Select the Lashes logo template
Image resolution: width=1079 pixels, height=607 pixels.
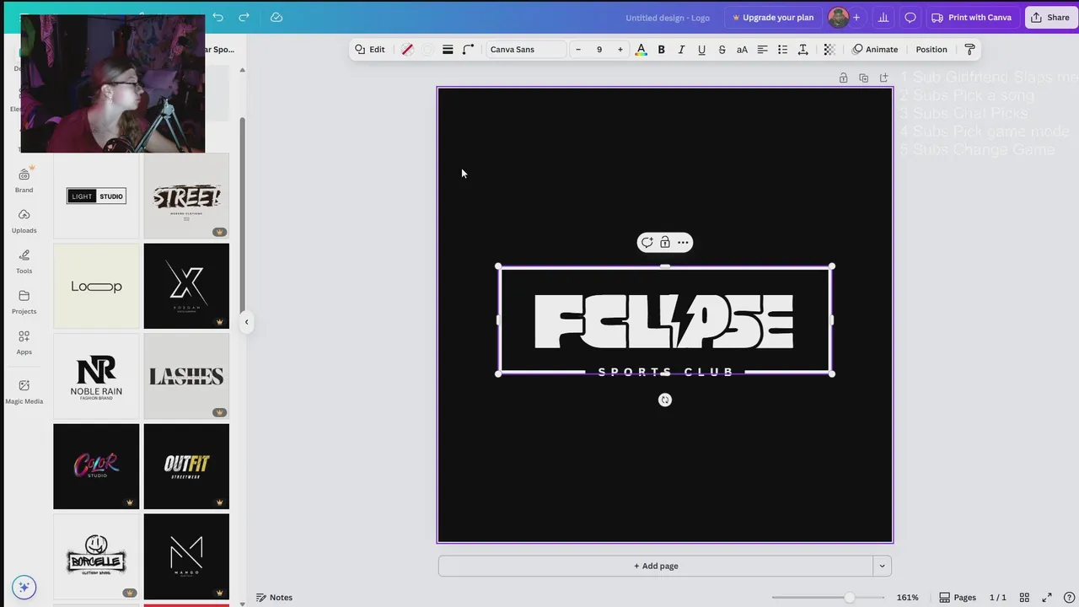tap(186, 376)
